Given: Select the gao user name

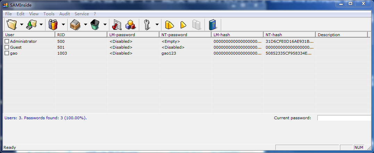Looking at the screenshot, I should pos(14,53).
